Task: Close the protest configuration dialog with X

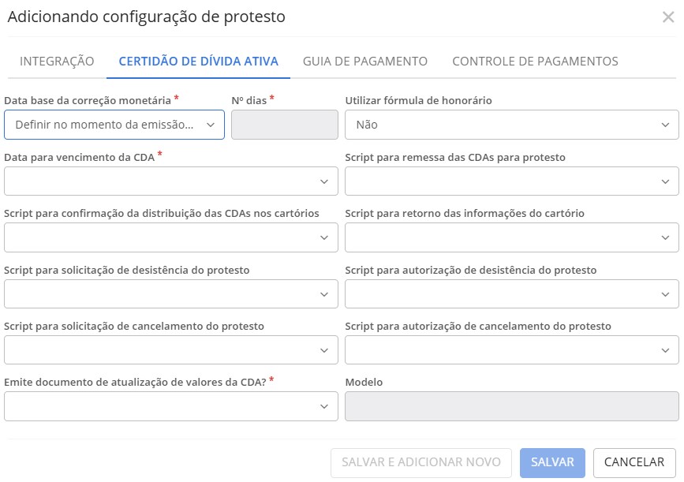Action: click(x=667, y=17)
